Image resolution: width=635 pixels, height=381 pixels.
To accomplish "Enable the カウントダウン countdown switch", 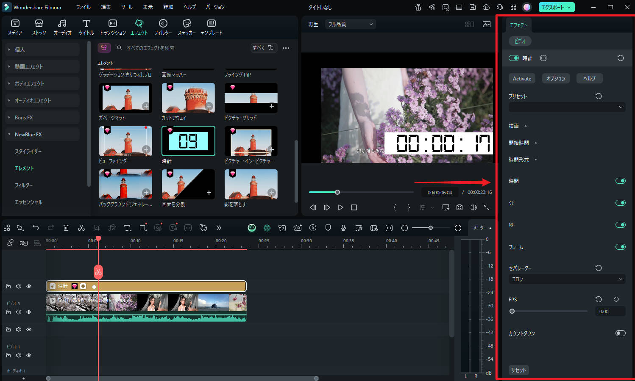I will click(621, 333).
